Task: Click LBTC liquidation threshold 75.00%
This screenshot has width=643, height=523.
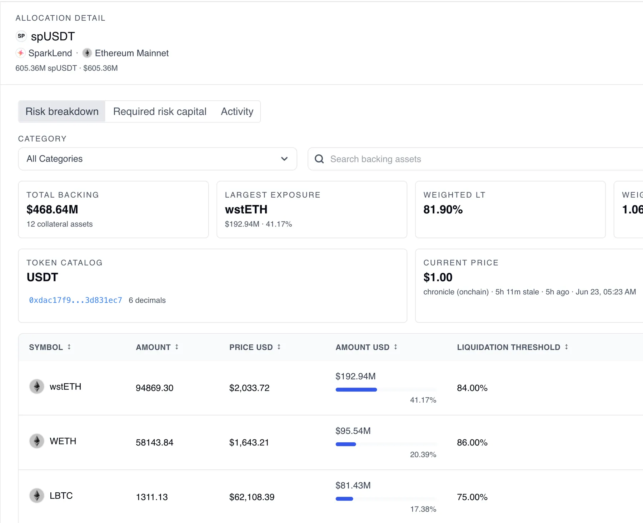Action: coord(472,497)
